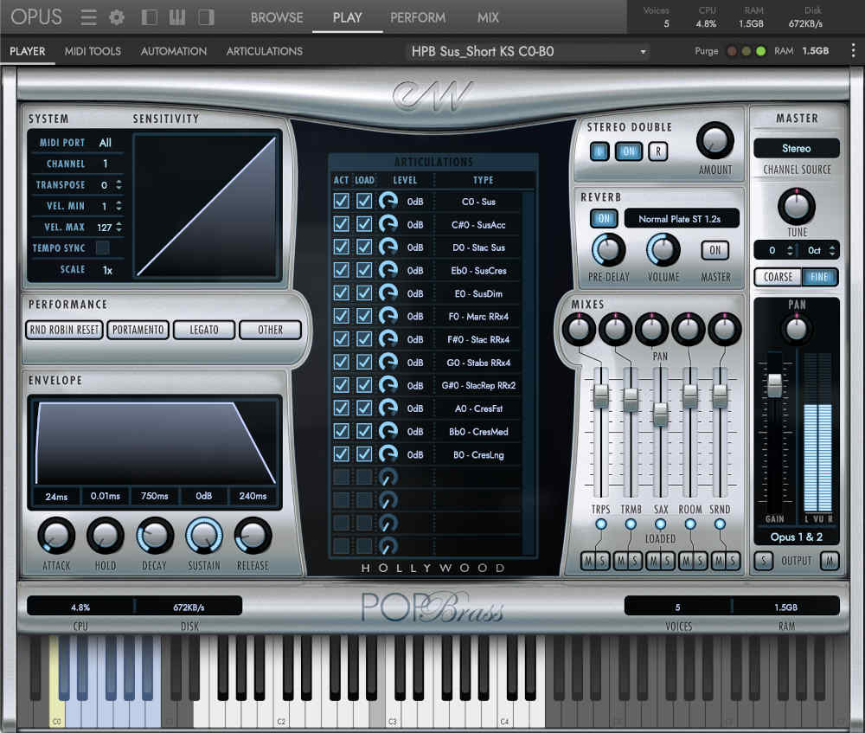Open the settings gear icon
Viewport: 865px width, 733px height.
117,17
